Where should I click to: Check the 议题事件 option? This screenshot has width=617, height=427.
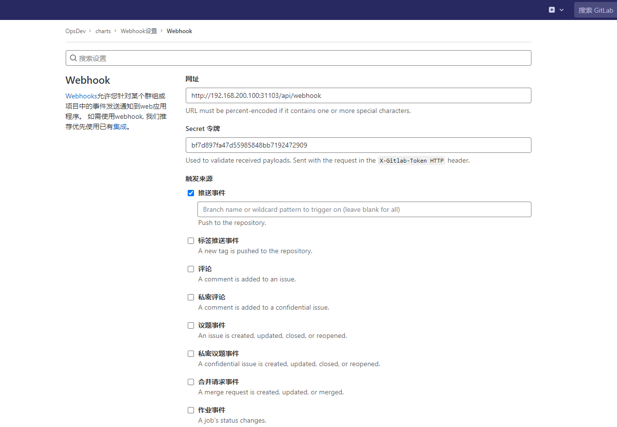(x=191, y=325)
